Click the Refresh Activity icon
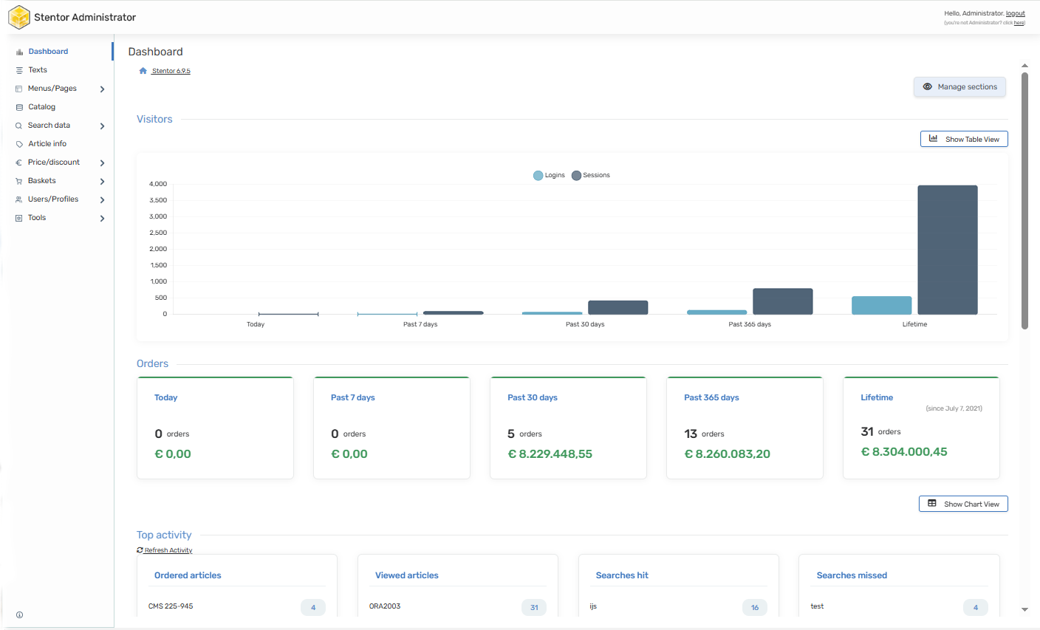The width and height of the screenshot is (1040, 630). 140,550
